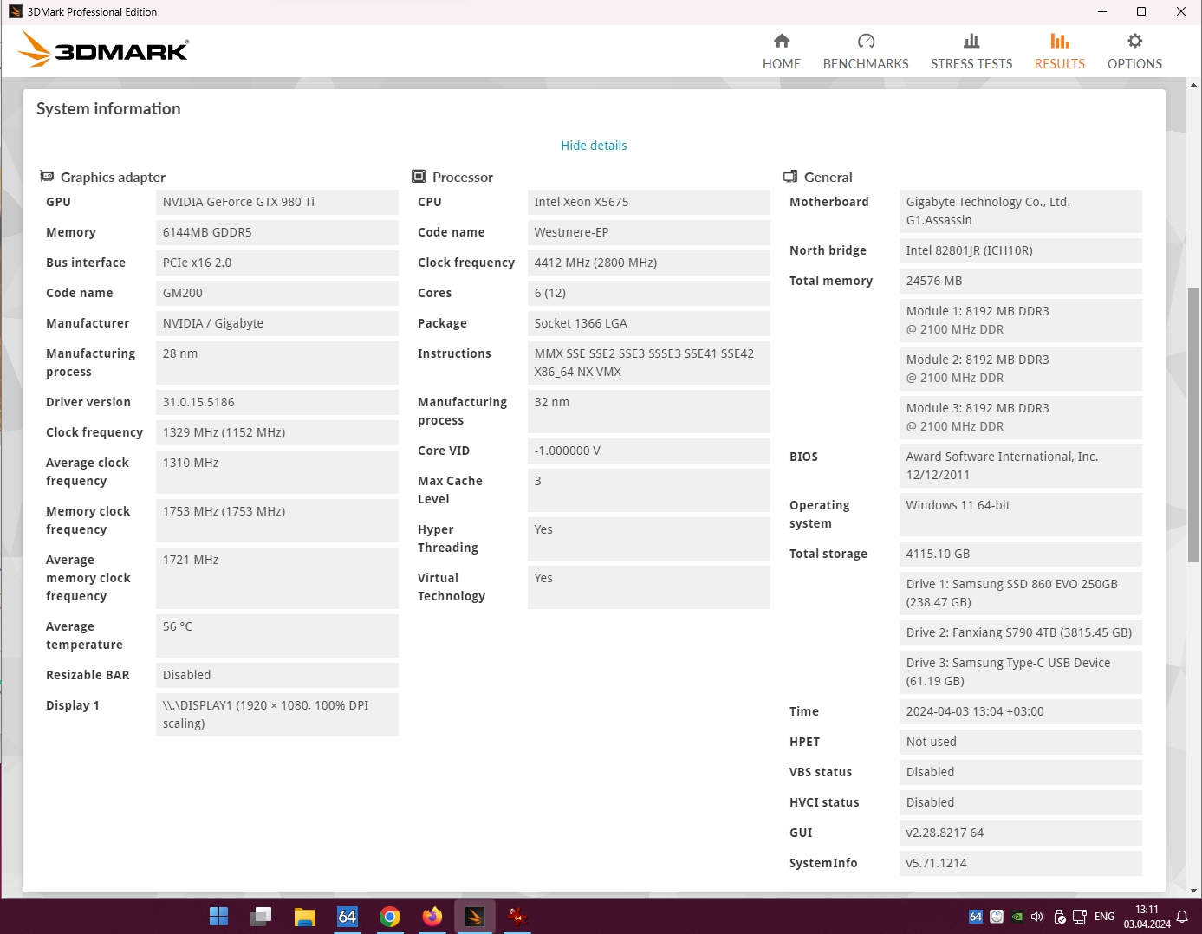
Task: Open Task View from the taskbar
Action: [x=262, y=917]
